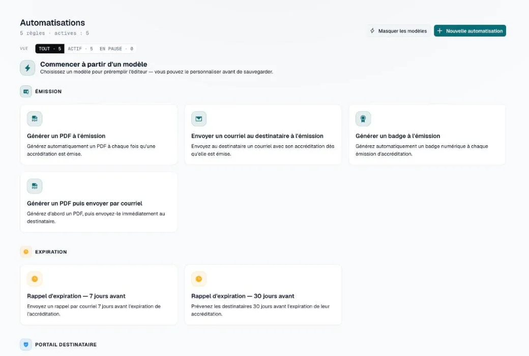Click the Automatisations page title
The width and height of the screenshot is (529, 356).
point(52,22)
